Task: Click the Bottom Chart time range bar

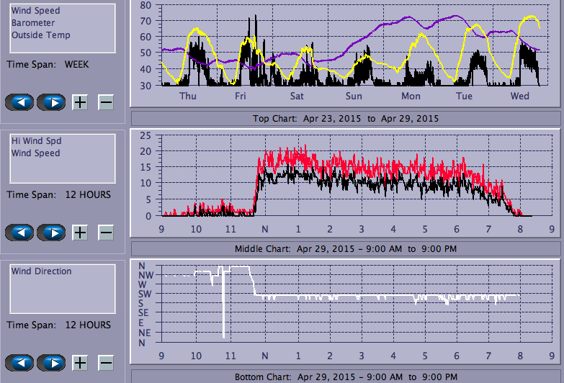Action: click(x=345, y=377)
